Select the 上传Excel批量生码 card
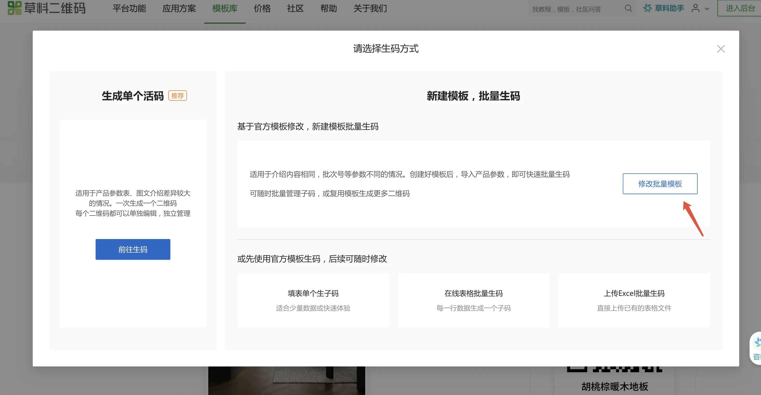Image resolution: width=761 pixels, height=395 pixels. coord(634,300)
